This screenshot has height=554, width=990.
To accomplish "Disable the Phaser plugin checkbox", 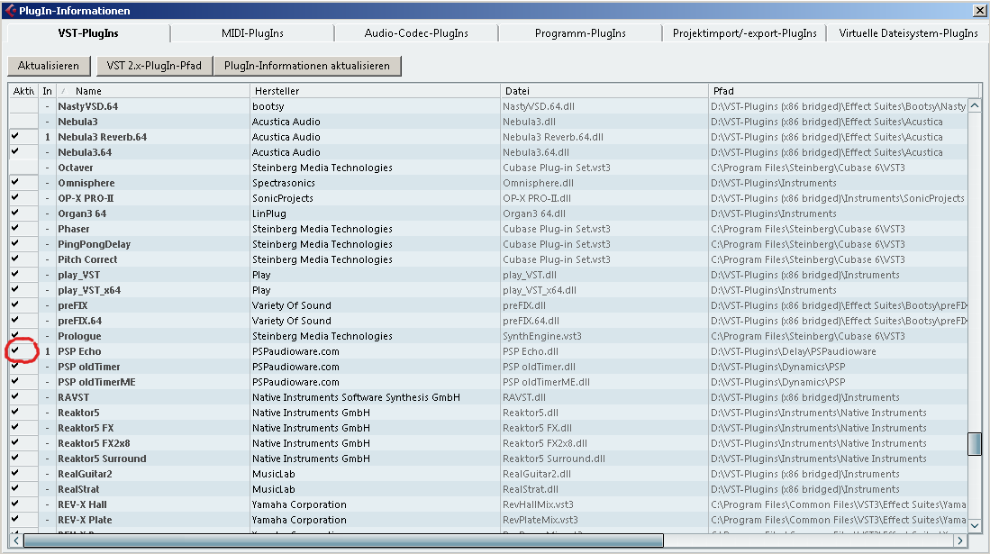I will point(15,228).
